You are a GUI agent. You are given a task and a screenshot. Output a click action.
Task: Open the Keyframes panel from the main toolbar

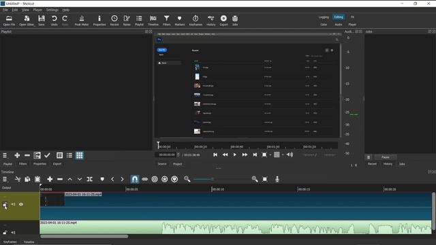pos(196,20)
